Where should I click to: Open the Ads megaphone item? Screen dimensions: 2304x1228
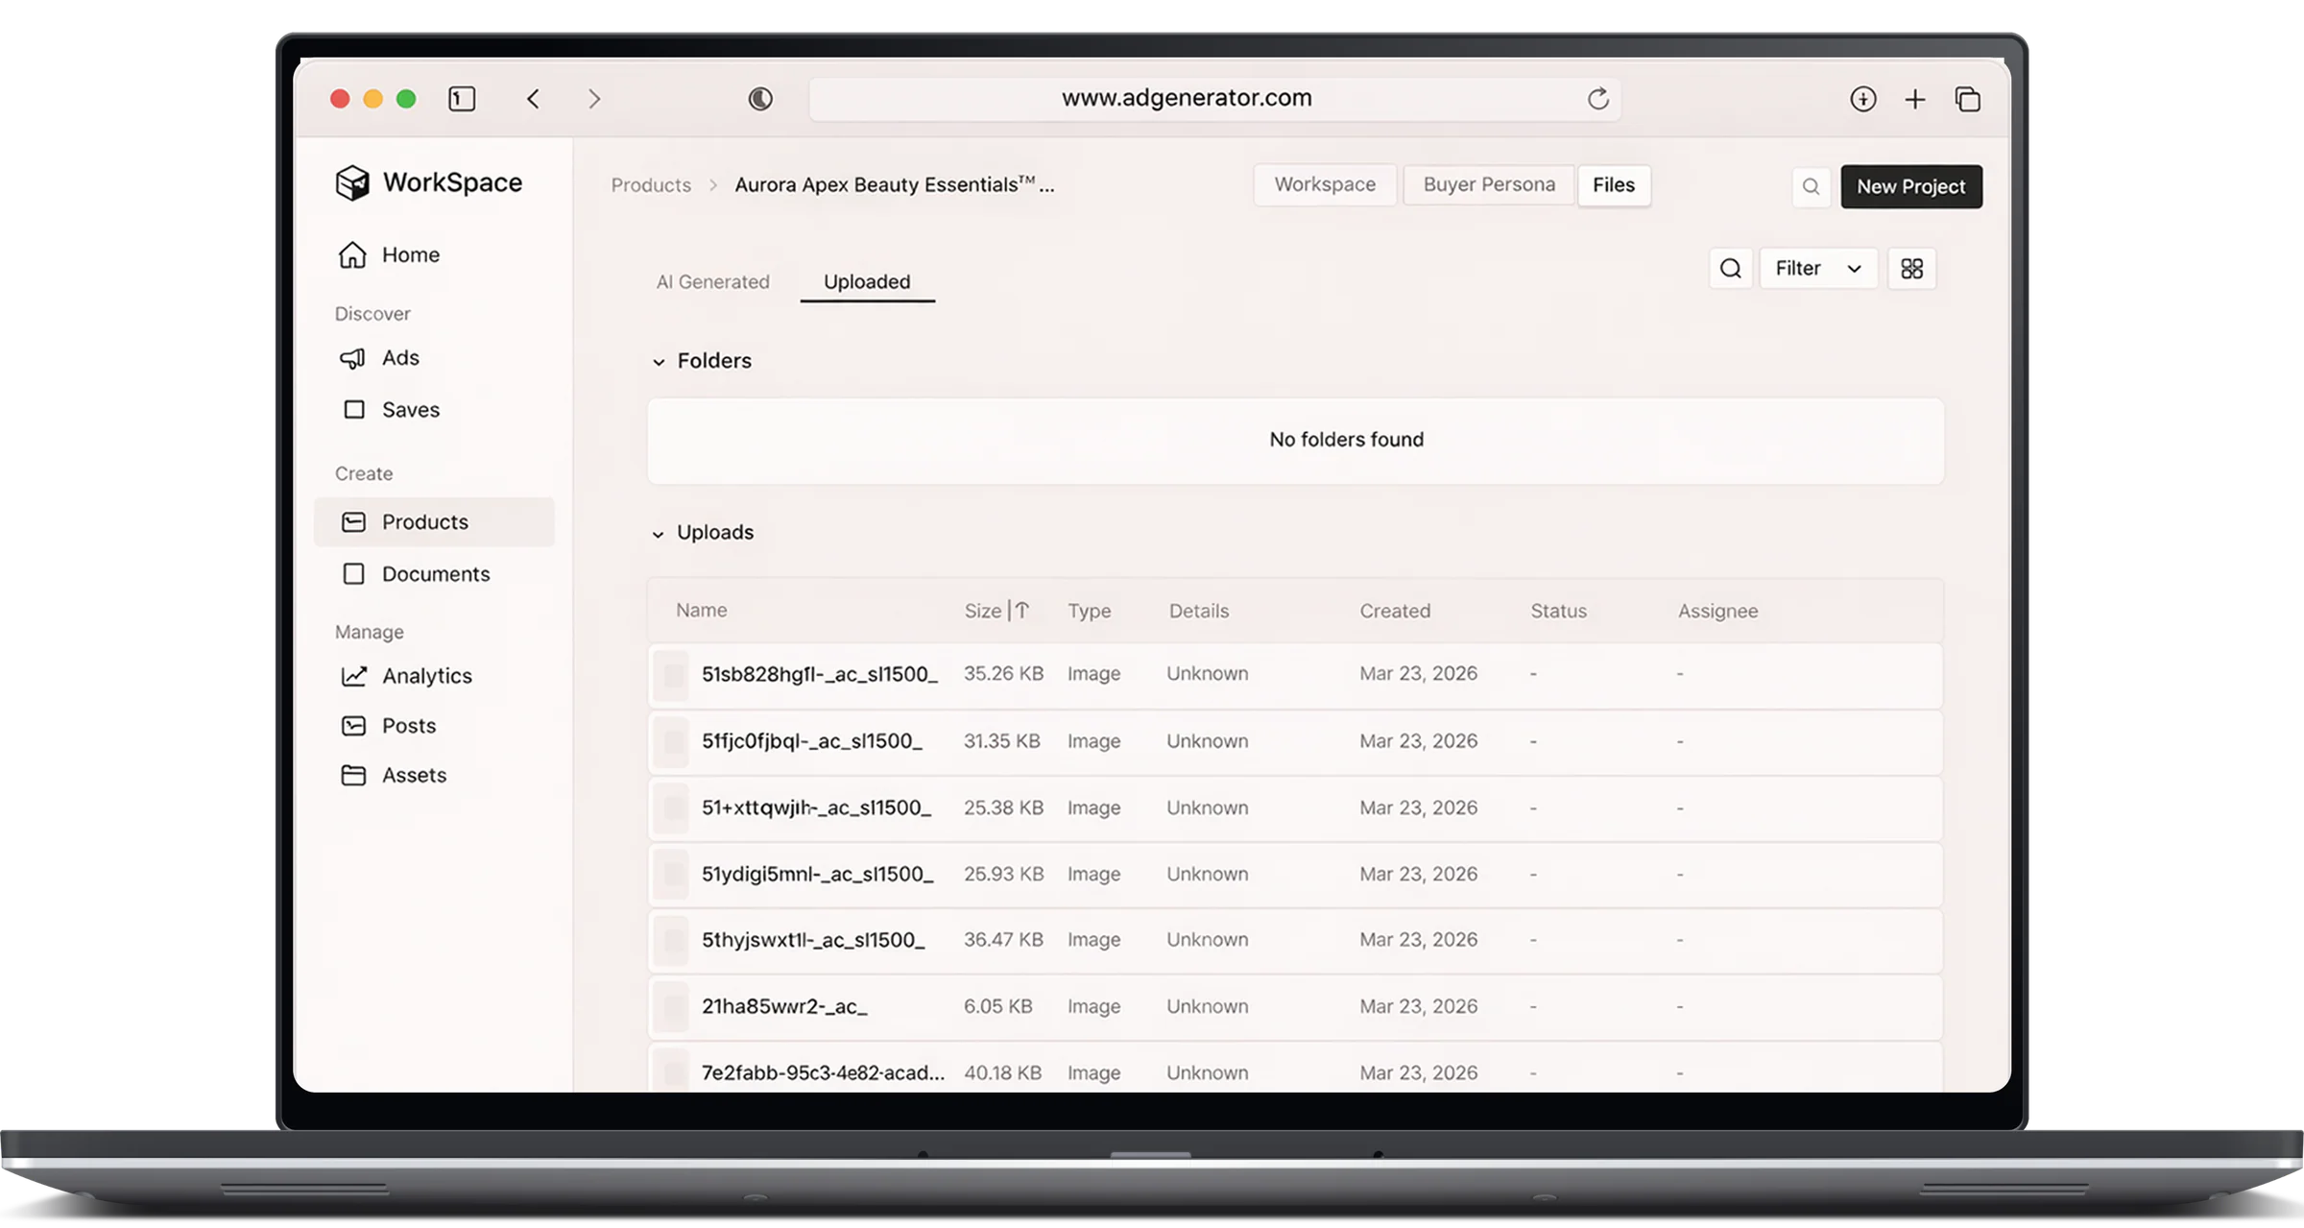[379, 358]
